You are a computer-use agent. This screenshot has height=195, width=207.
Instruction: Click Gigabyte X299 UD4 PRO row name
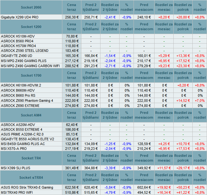20,17
